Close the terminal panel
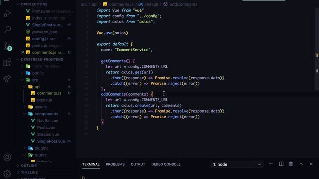Image resolution: width=319 pixels, height=179 pixels. (x=311, y=164)
